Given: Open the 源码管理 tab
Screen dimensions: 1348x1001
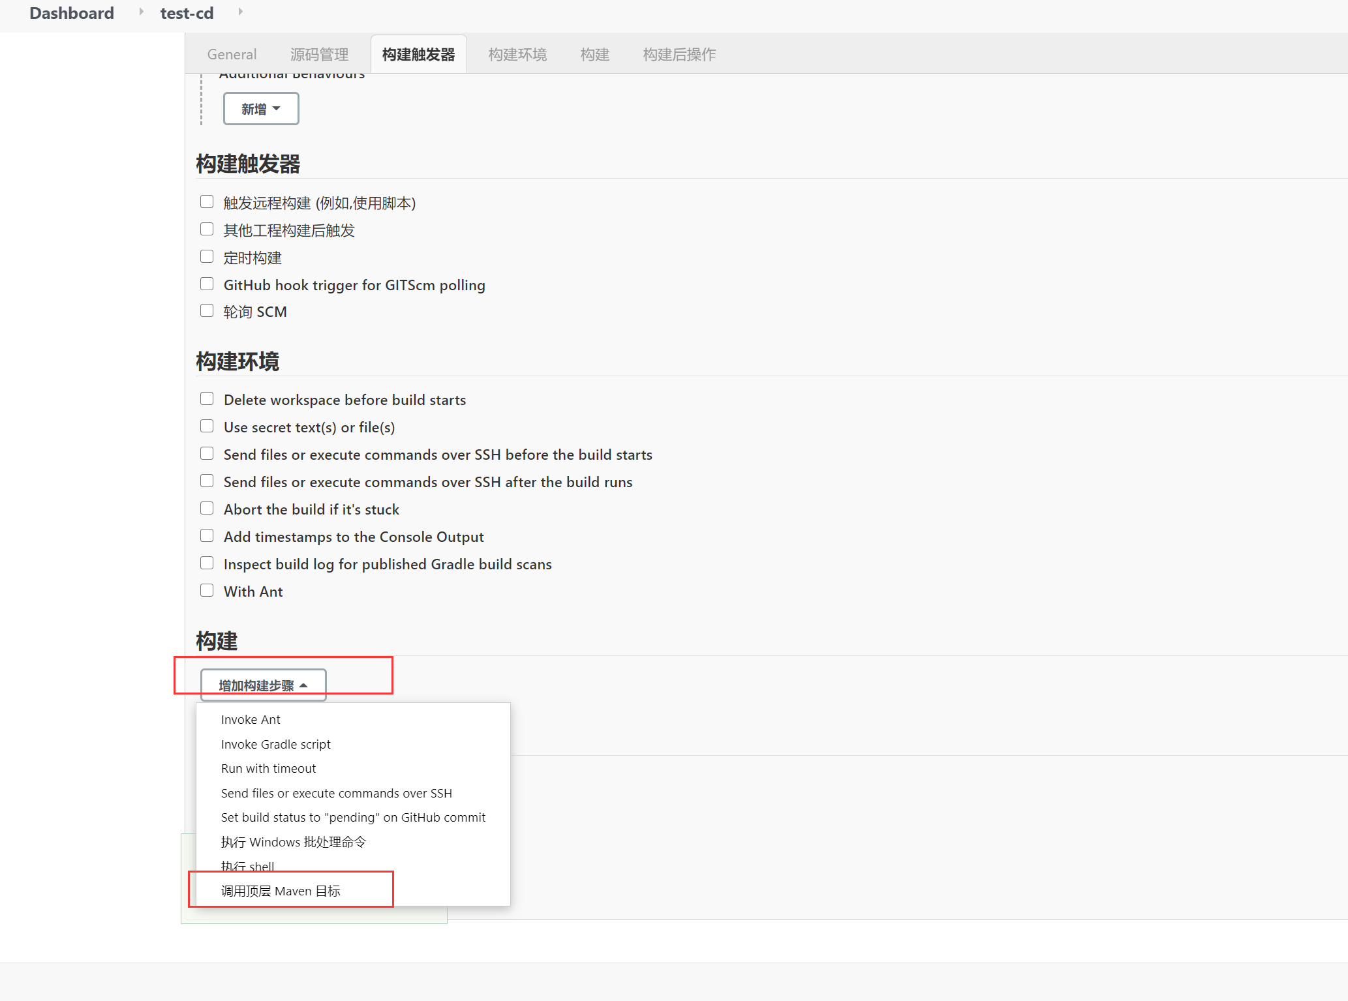Looking at the screenshot, I should click(319, 54).
